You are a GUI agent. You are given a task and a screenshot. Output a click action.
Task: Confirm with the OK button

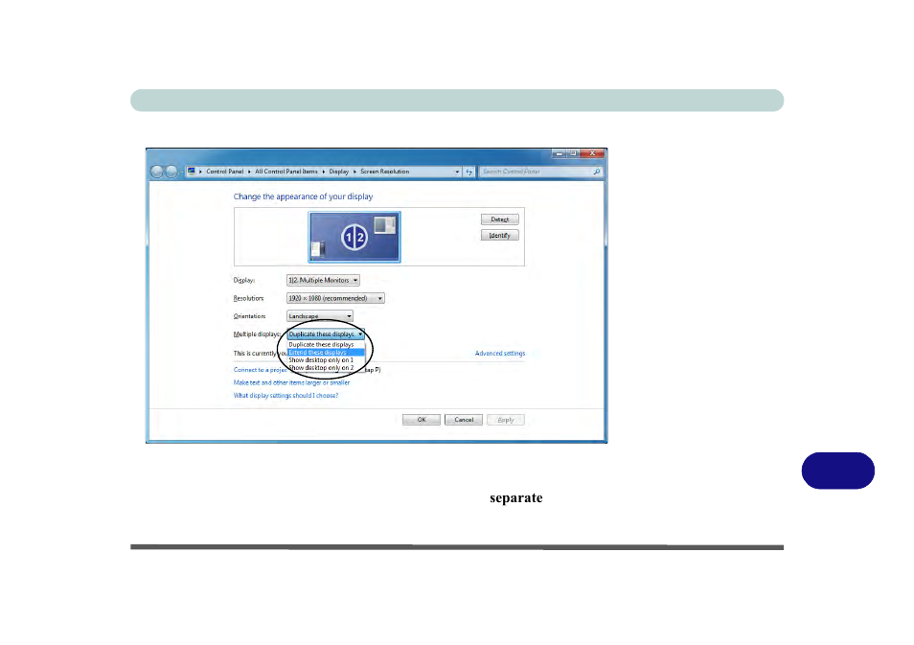pyautogui.click(x=421, y=420)
